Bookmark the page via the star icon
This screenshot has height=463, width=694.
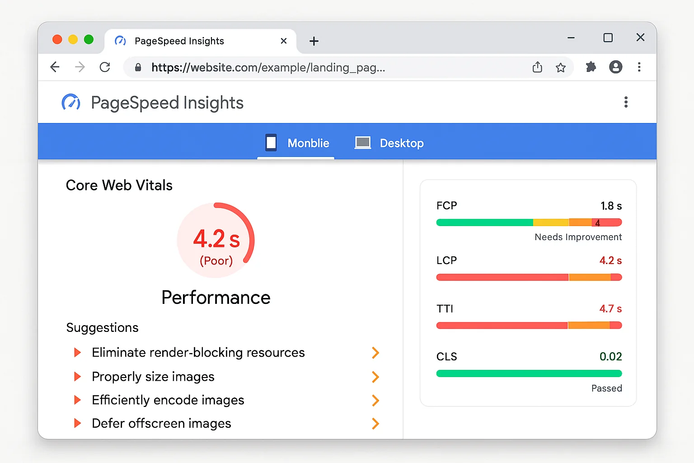561,67
